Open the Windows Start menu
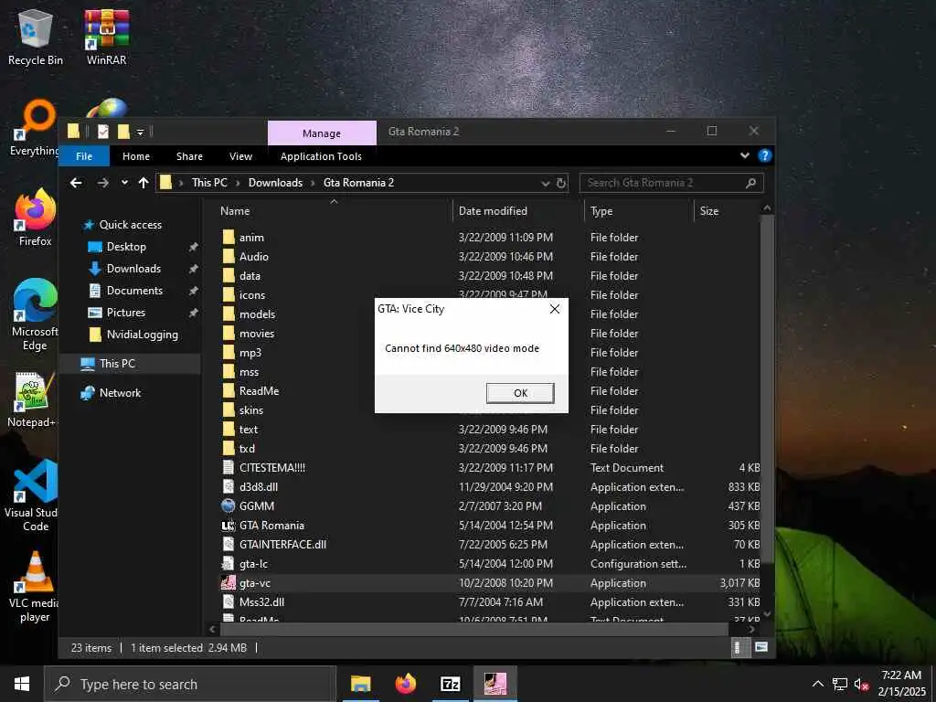The height and width of the screenshot is (702, 936). click(22, 684)
